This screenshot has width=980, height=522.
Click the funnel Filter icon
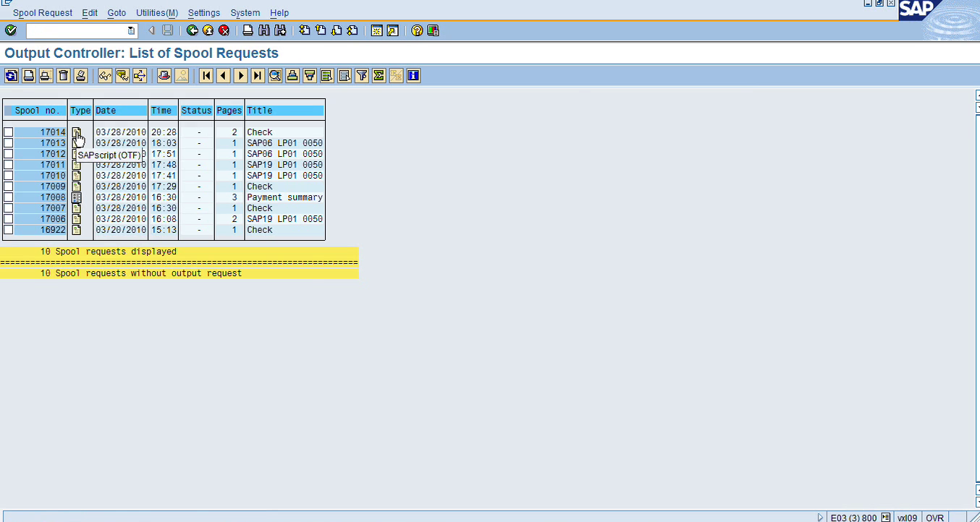(x=362, y=75)
